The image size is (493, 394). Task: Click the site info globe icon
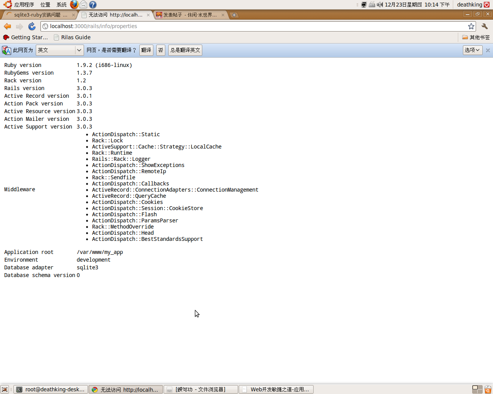pos(45,26)
